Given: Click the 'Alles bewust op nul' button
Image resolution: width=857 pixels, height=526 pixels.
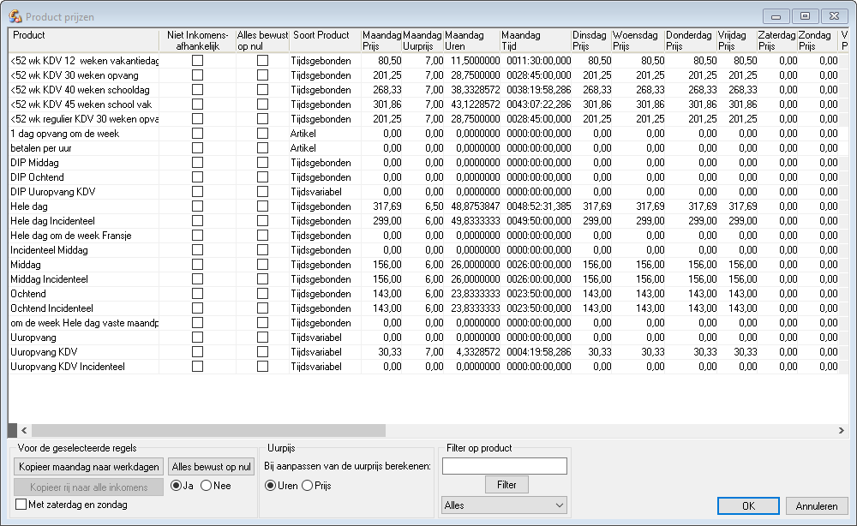Looking at the screenshot, I should click(x=211, y=467).
